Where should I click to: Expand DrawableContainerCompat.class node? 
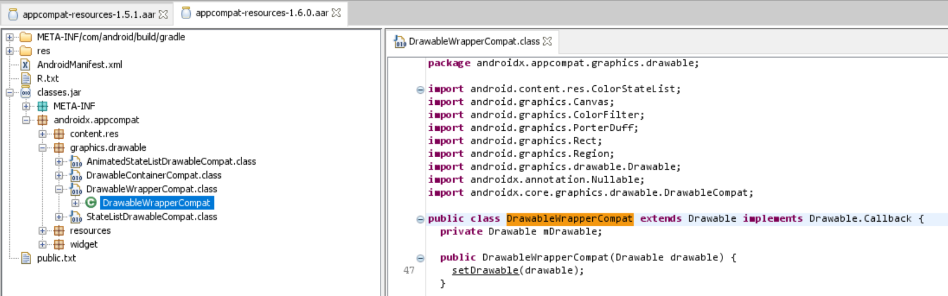59,175
